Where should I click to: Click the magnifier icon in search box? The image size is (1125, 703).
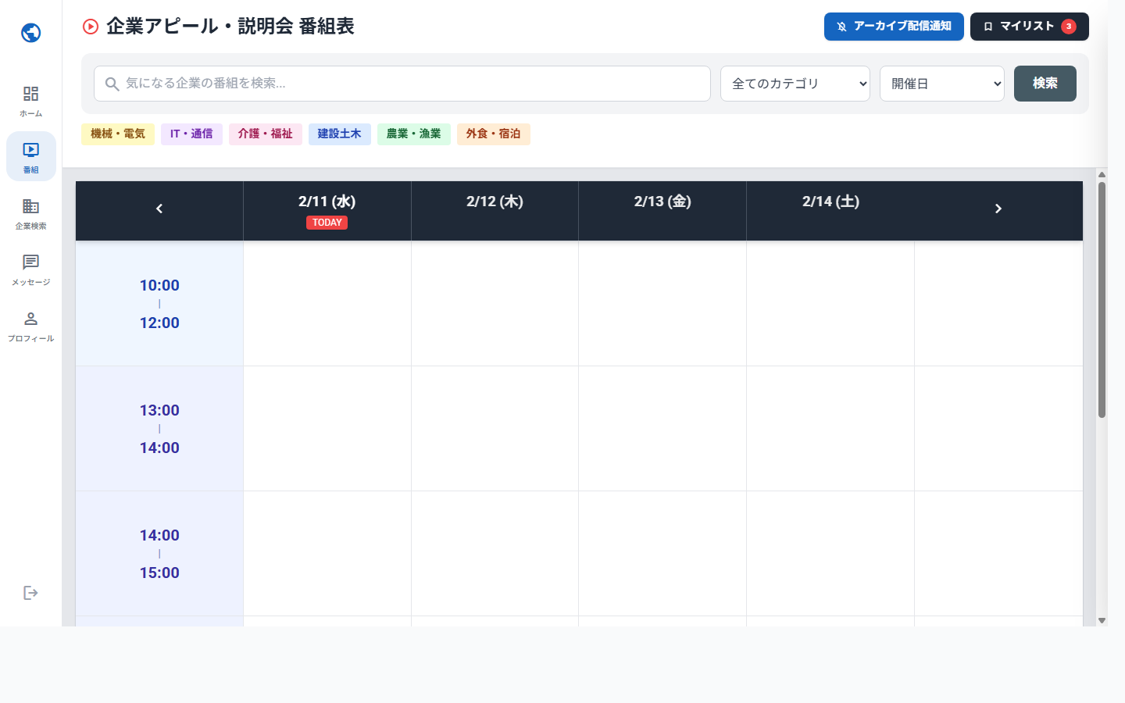(112, 84)
